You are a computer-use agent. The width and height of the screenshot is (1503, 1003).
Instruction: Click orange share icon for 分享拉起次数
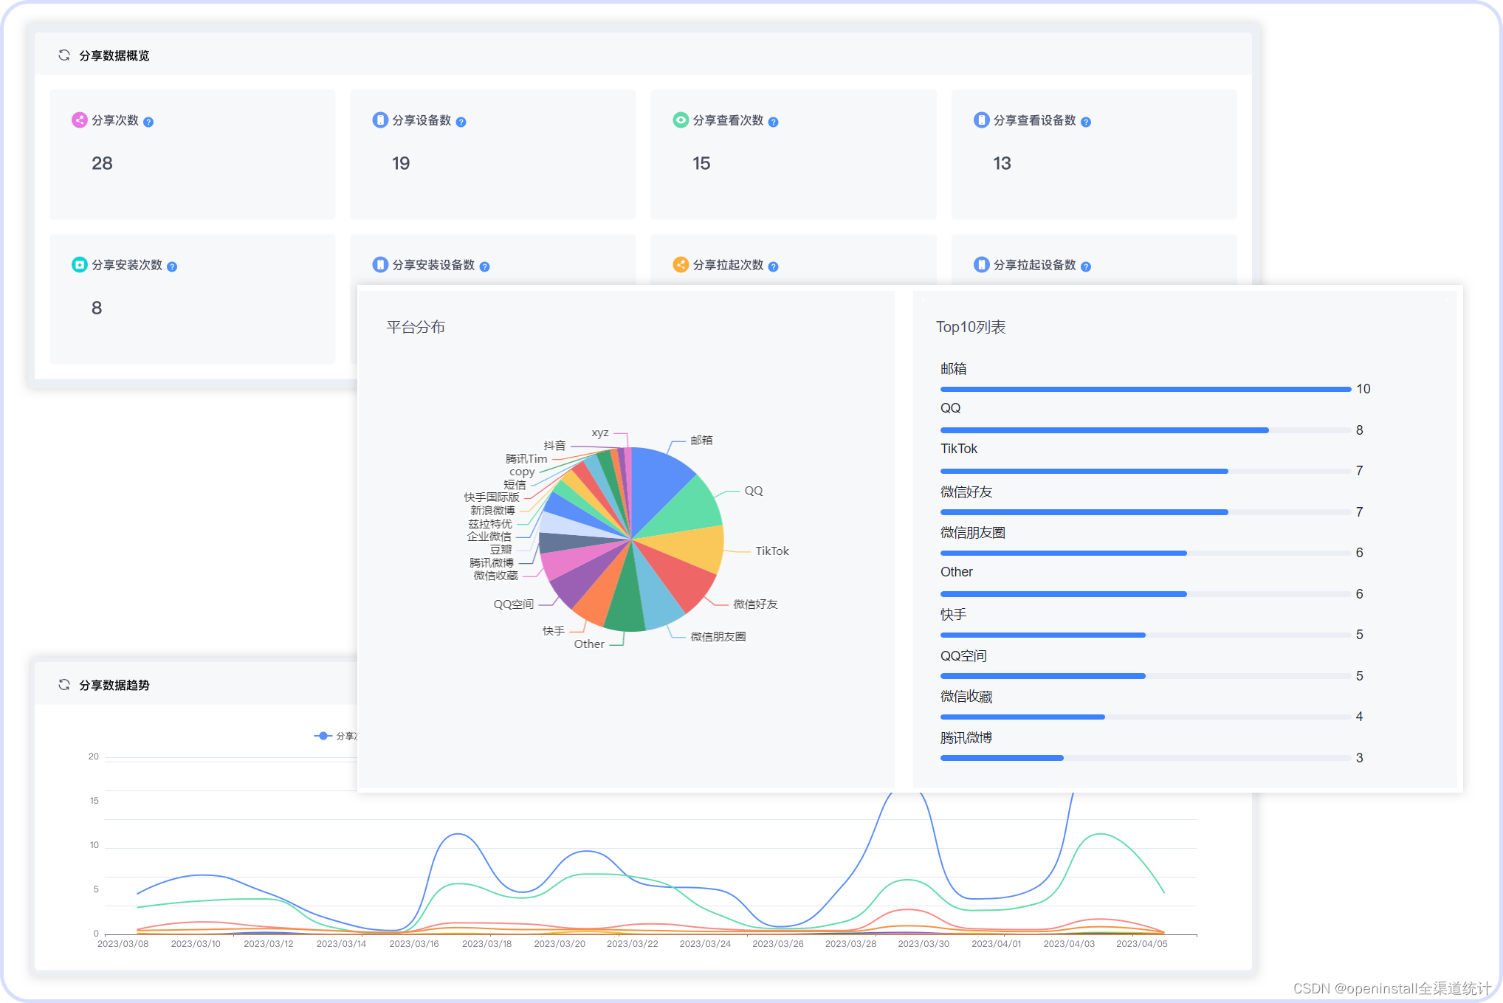click(681, 265)
